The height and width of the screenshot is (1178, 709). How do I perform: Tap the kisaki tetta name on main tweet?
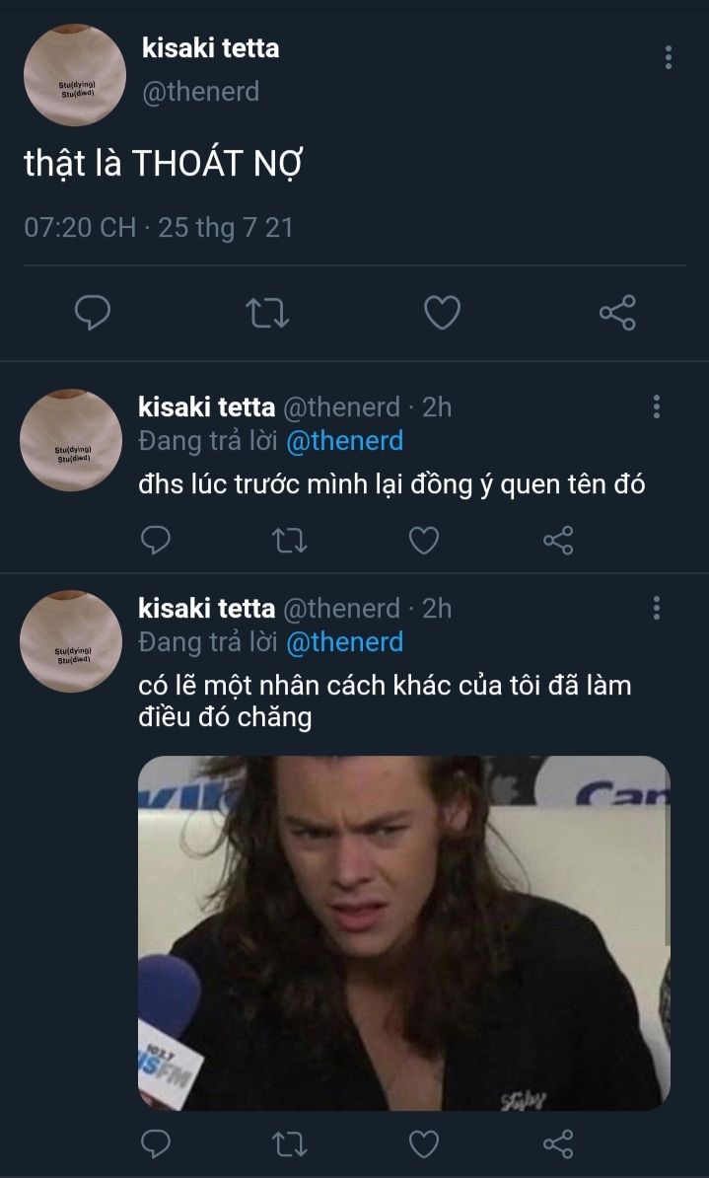pyautogui.click(x=210, y=47)
